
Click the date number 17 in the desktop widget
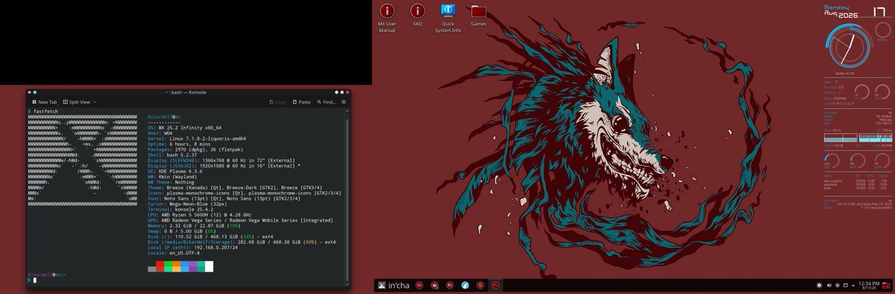coord(879,12)
